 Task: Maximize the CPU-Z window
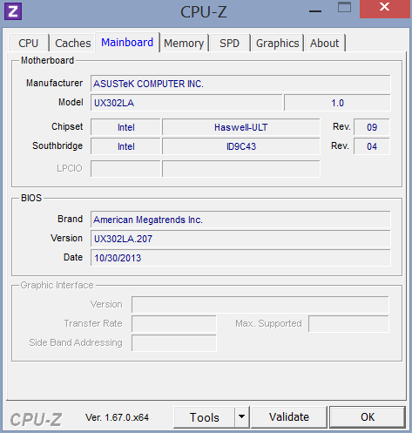click(x=344, y=8)
